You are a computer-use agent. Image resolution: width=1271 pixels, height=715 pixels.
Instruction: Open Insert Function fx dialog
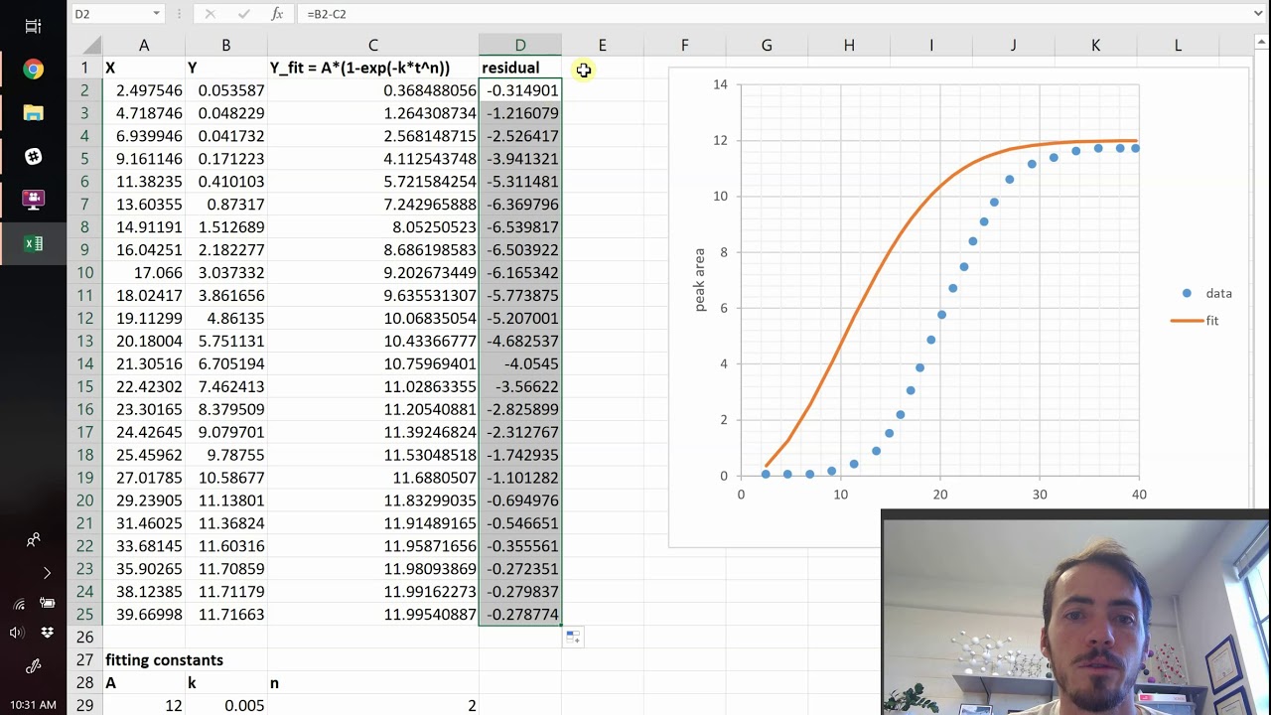[x=277, y=14]
